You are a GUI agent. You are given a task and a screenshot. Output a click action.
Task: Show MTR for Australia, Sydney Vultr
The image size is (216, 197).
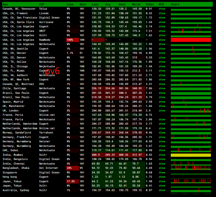(162, 190)
